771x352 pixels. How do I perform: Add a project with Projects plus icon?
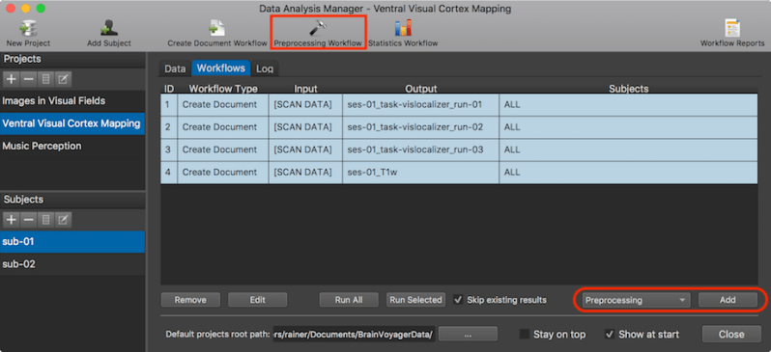(12, 79)
